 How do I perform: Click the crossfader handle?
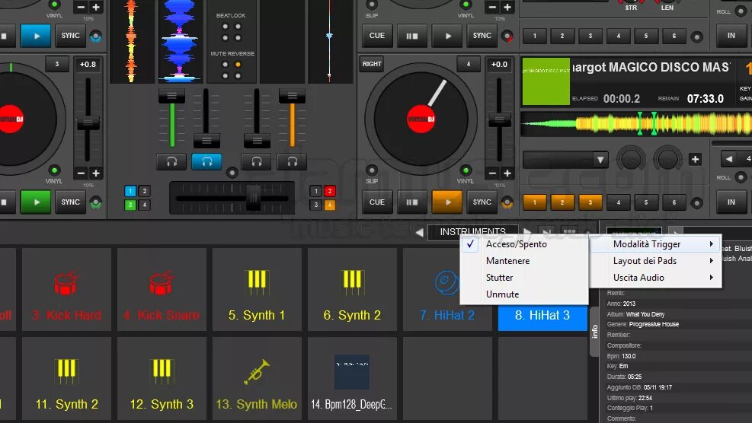253,197
